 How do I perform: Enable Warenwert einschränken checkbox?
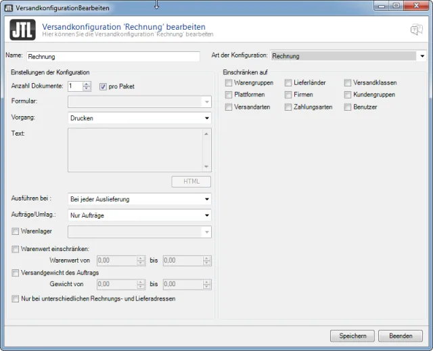click(15, 249)
